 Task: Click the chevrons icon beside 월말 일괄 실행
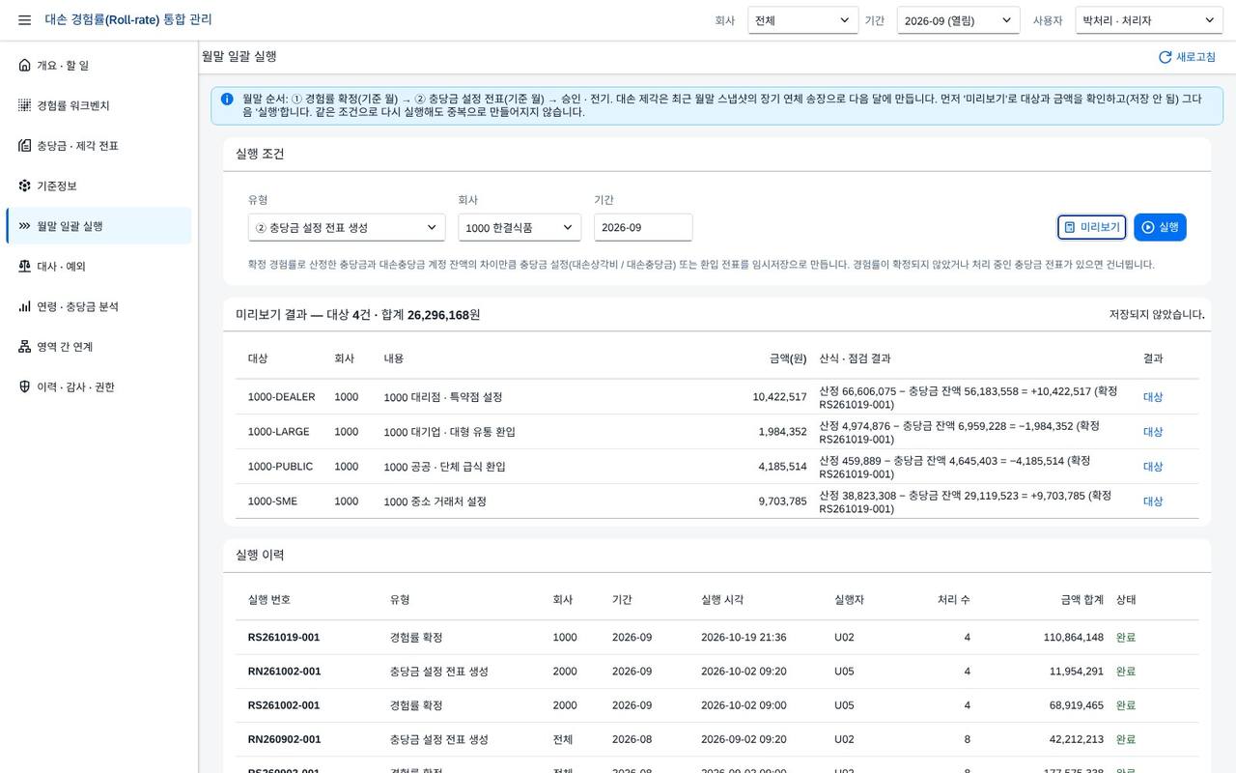tap(24, 226)
